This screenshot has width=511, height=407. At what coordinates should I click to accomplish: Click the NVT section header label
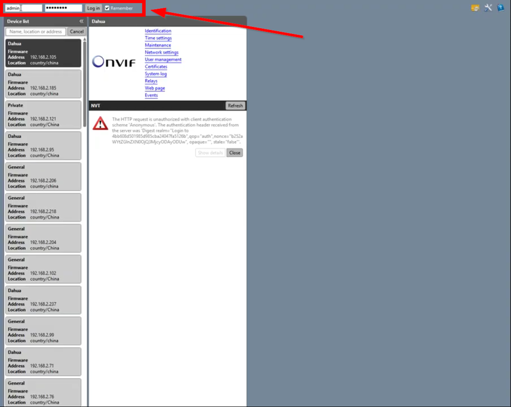pyautogui.click(x=95, y=105)
